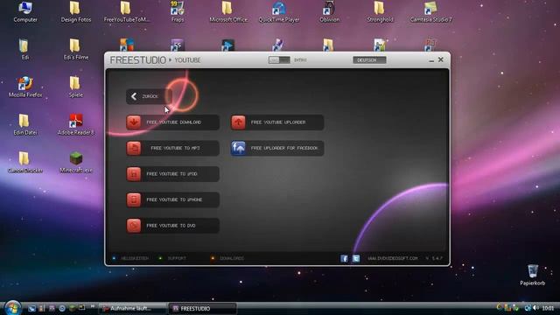
Task: Launch the Fraps desktop shortcut
Action: pos(177,11)
